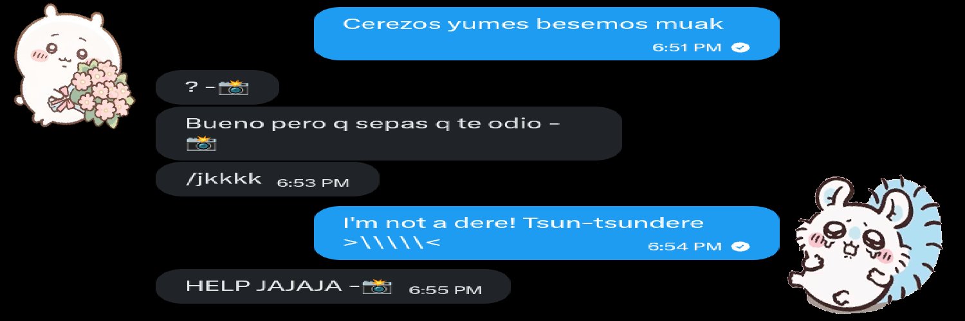Click the 6:53 PM timestamp

click(313, 183)
